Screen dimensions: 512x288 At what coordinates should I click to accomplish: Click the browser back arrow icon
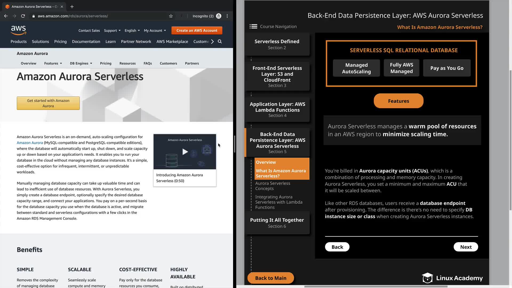6,16
